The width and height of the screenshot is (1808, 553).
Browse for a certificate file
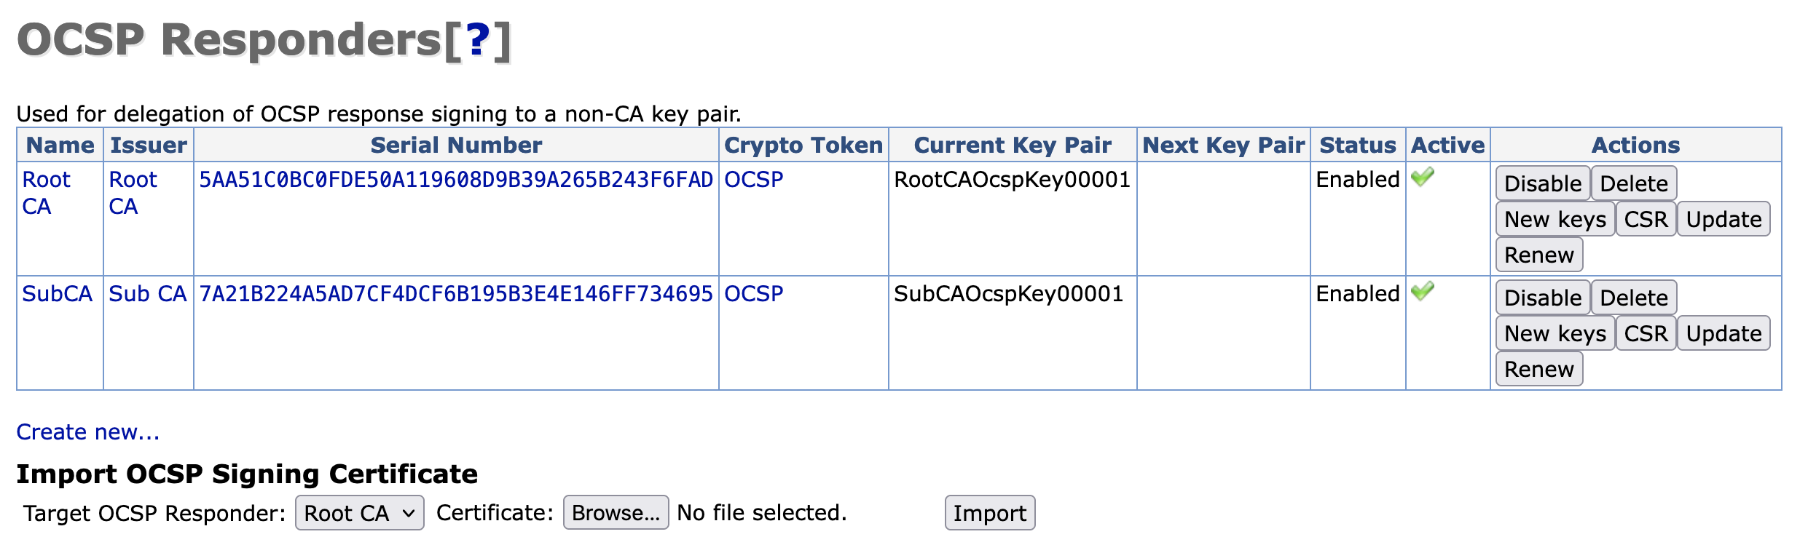tap(616, 513)
